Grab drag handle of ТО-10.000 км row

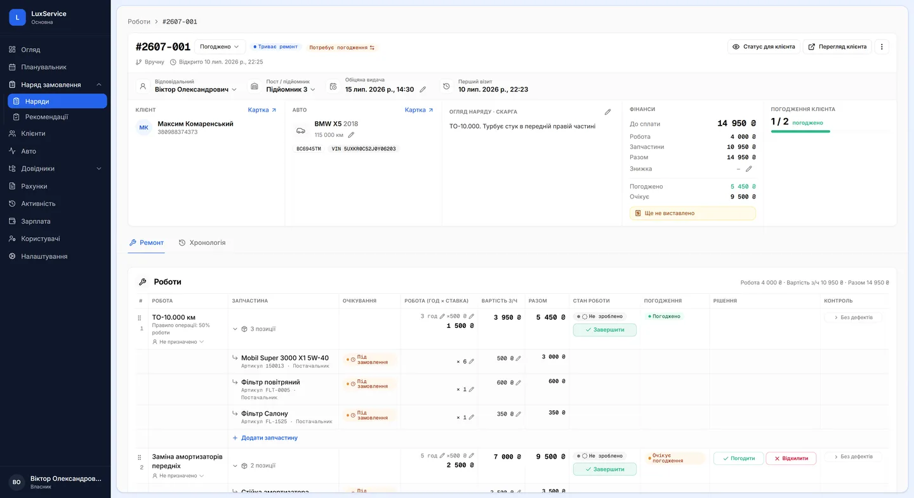tap(140, 318)
